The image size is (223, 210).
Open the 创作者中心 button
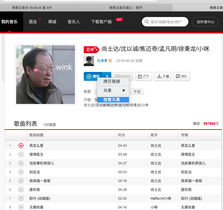pos(205,22)
